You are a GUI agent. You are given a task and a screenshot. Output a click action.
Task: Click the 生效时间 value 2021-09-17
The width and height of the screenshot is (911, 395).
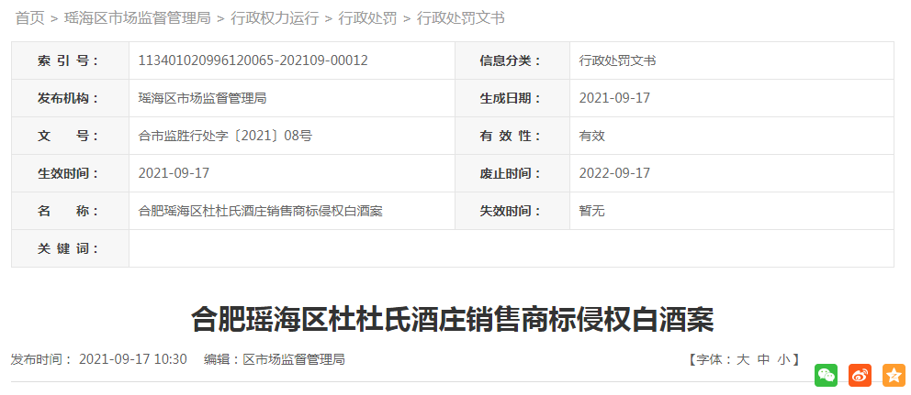[x=174, y=173]
